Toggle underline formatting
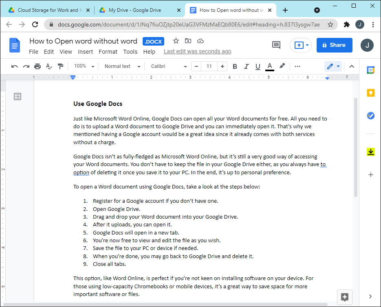Viewport: 381px width, 307px height. (258, 66)
